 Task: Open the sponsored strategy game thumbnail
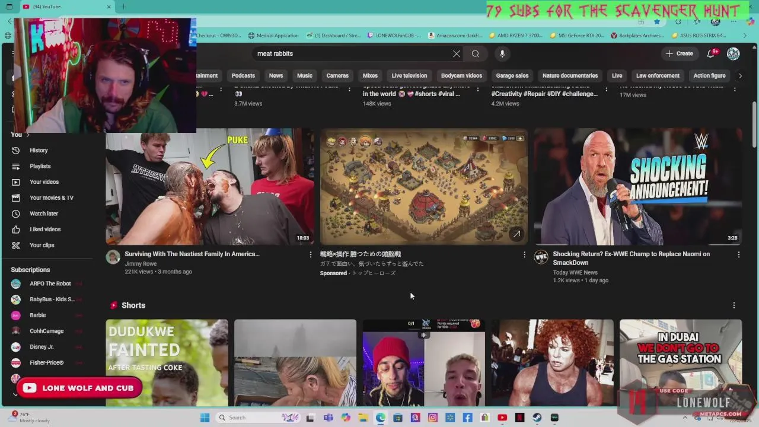pos(424,186)
